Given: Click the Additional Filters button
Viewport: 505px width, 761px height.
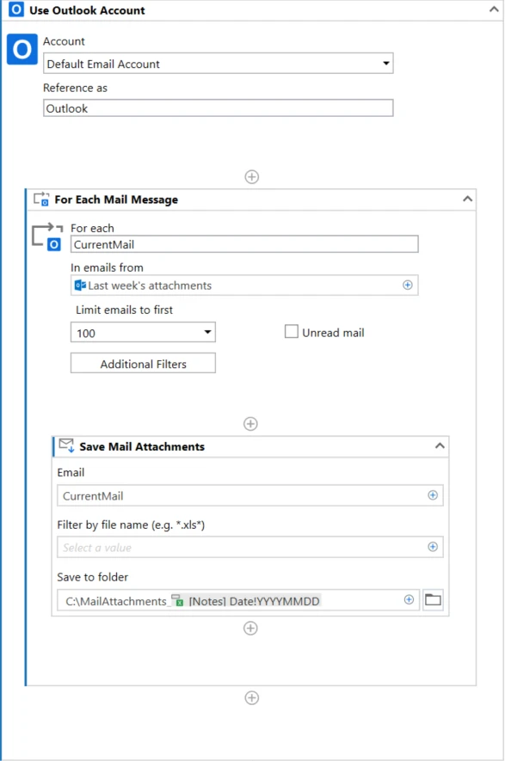Looking at the screenshot, I should 143,364.
